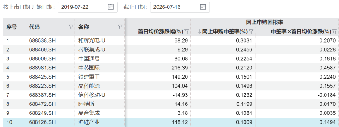Select stock code 688126.SH
Viewport: 339px width, 127px height.
tap(42, 122)
